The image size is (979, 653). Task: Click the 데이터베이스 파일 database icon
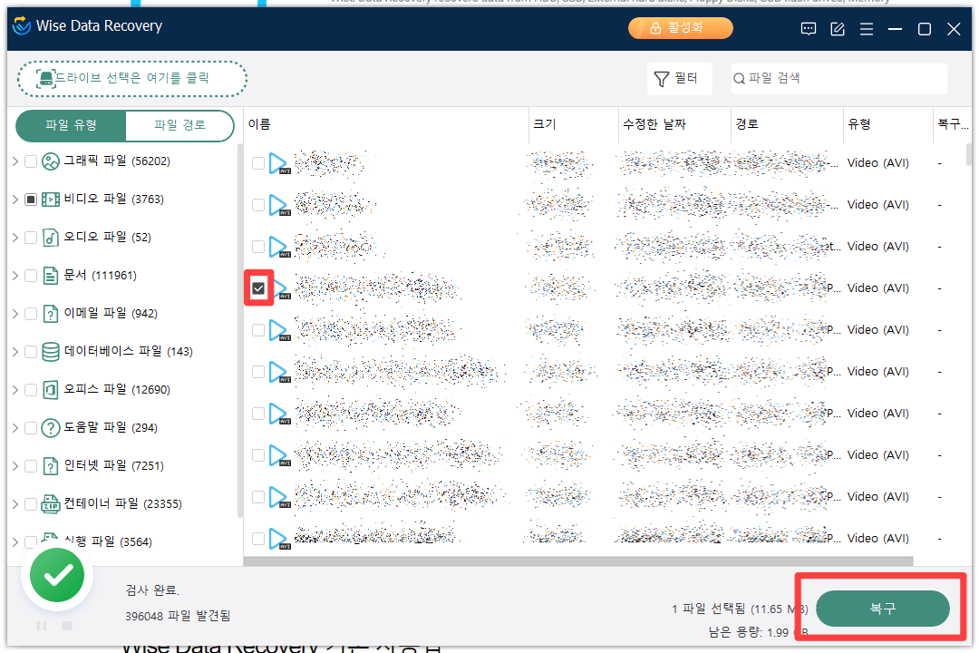(50, 351)
